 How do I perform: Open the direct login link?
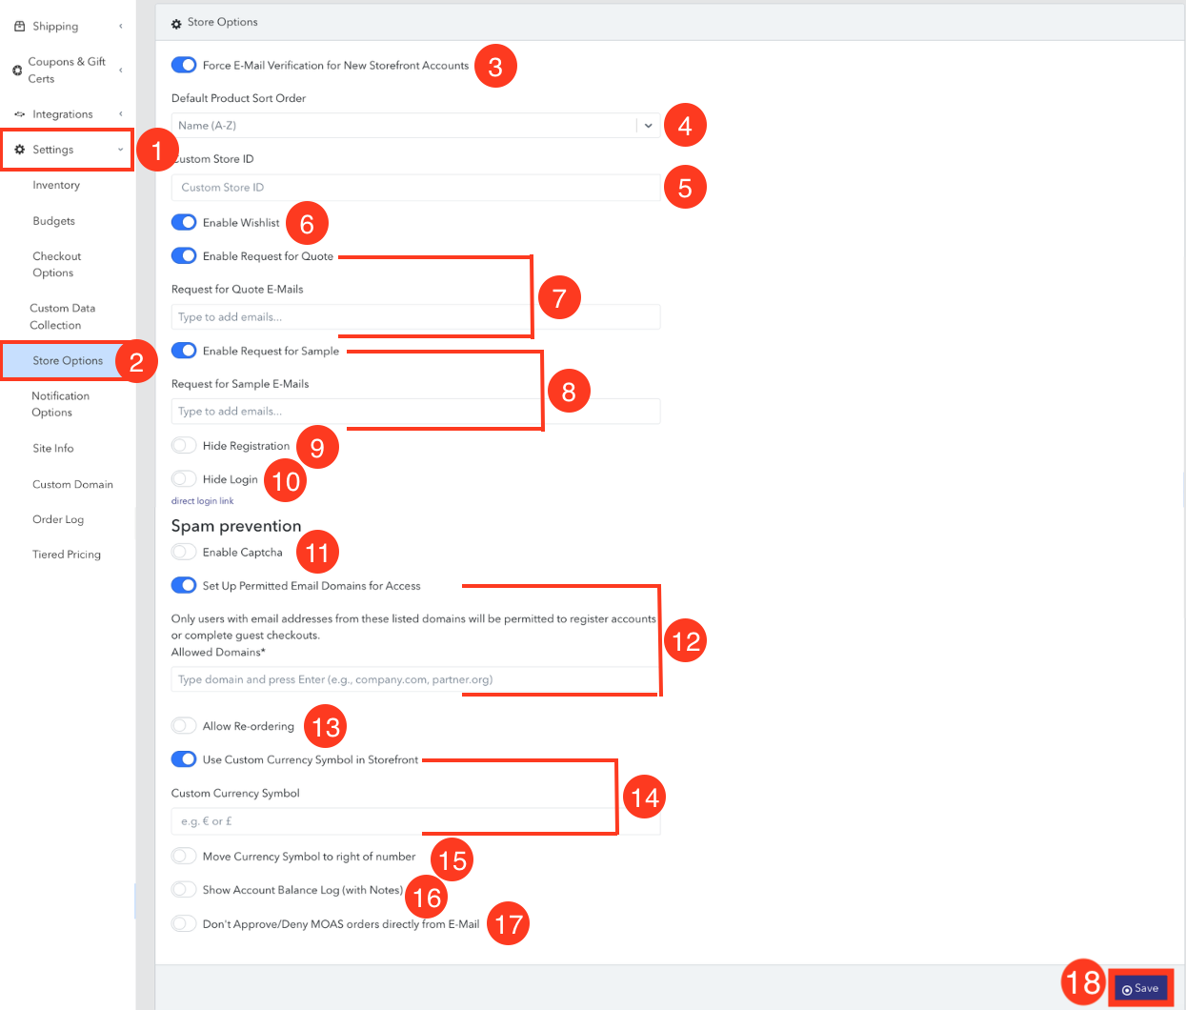[202, 501]
